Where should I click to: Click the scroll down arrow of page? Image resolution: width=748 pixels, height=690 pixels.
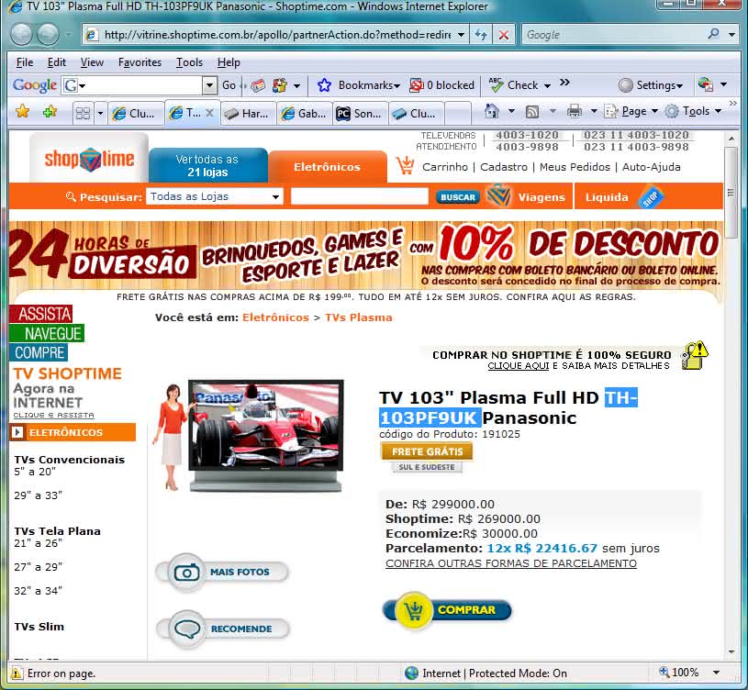tap(731, 651)
